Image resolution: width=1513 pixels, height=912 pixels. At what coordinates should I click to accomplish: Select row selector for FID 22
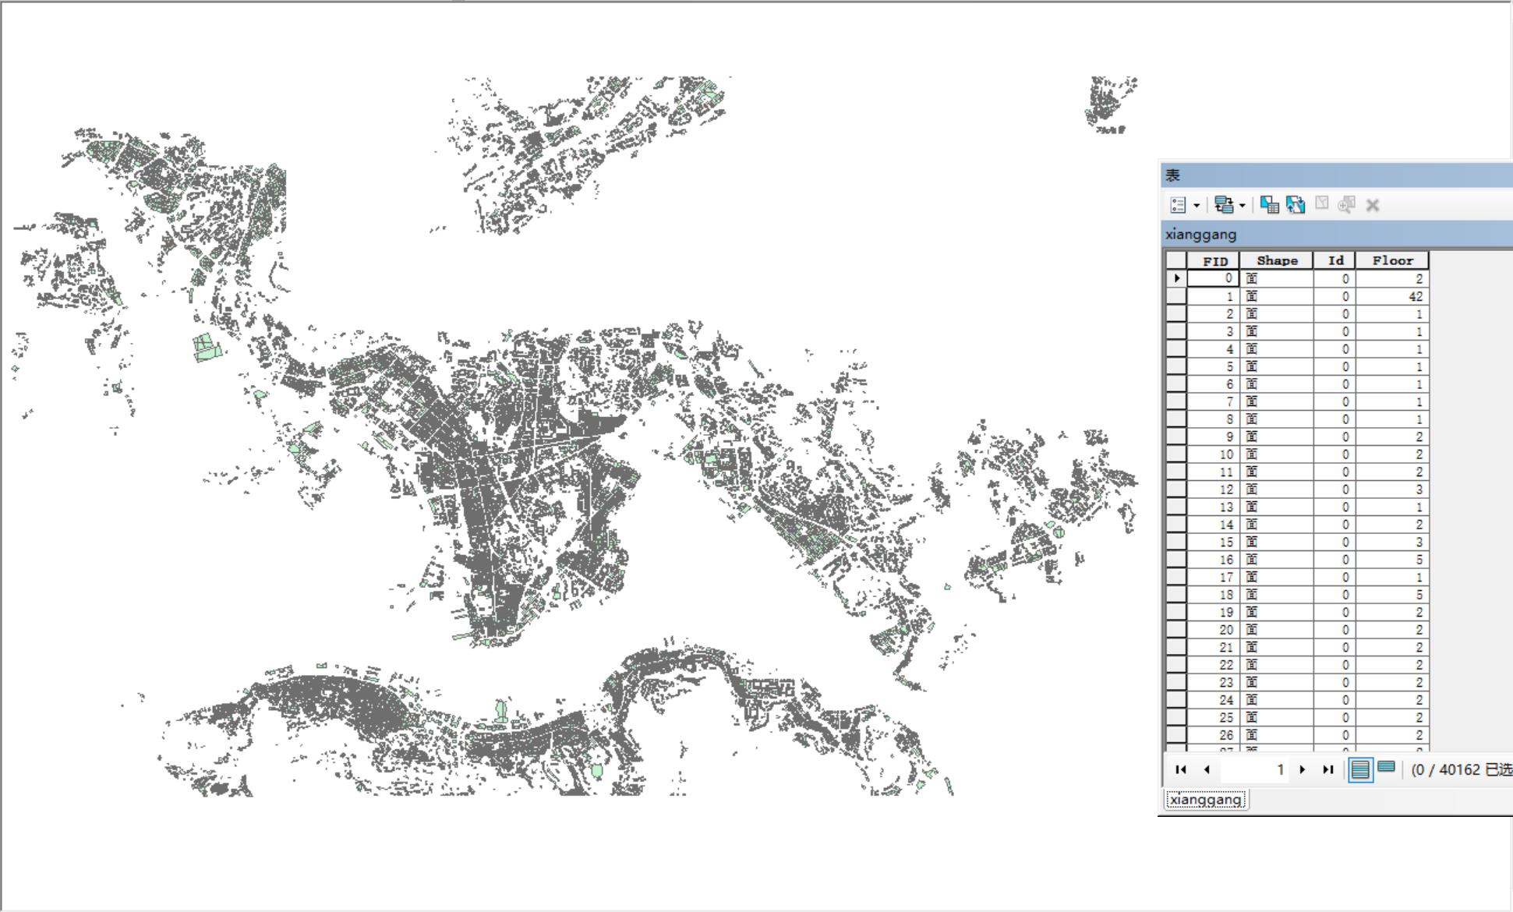[x=1176, y=665]
